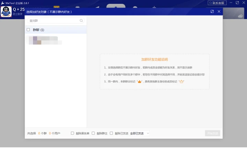This screenshot has width=247, height=148.
Task: Enable the 剔除群主 checkbox
Action: [93, 133]
